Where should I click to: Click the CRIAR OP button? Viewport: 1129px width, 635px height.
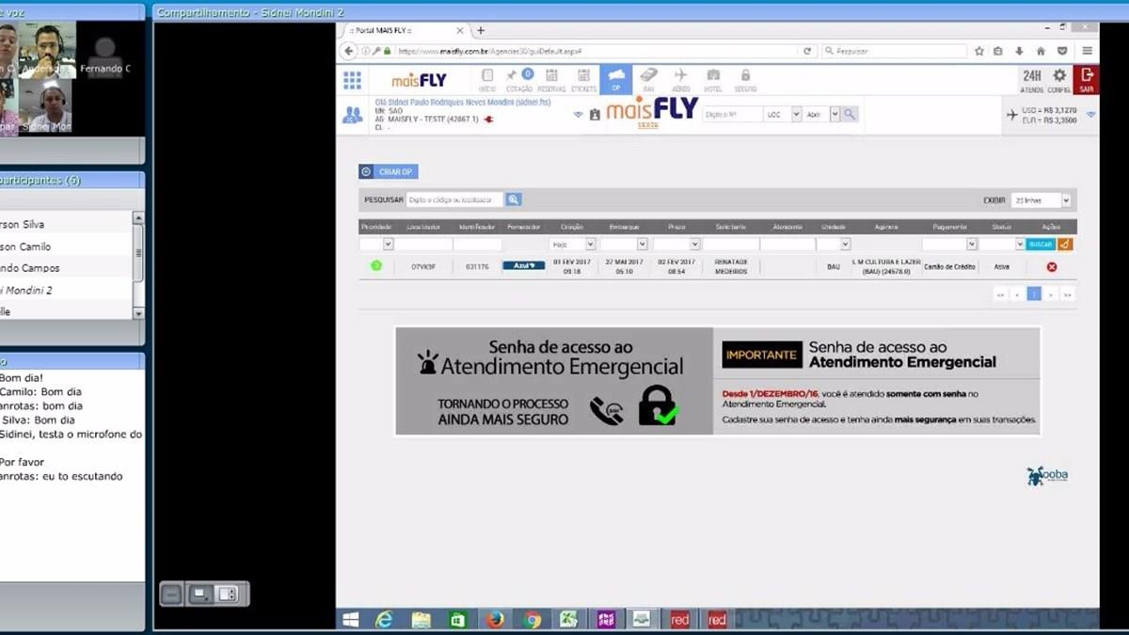point(388,172)
